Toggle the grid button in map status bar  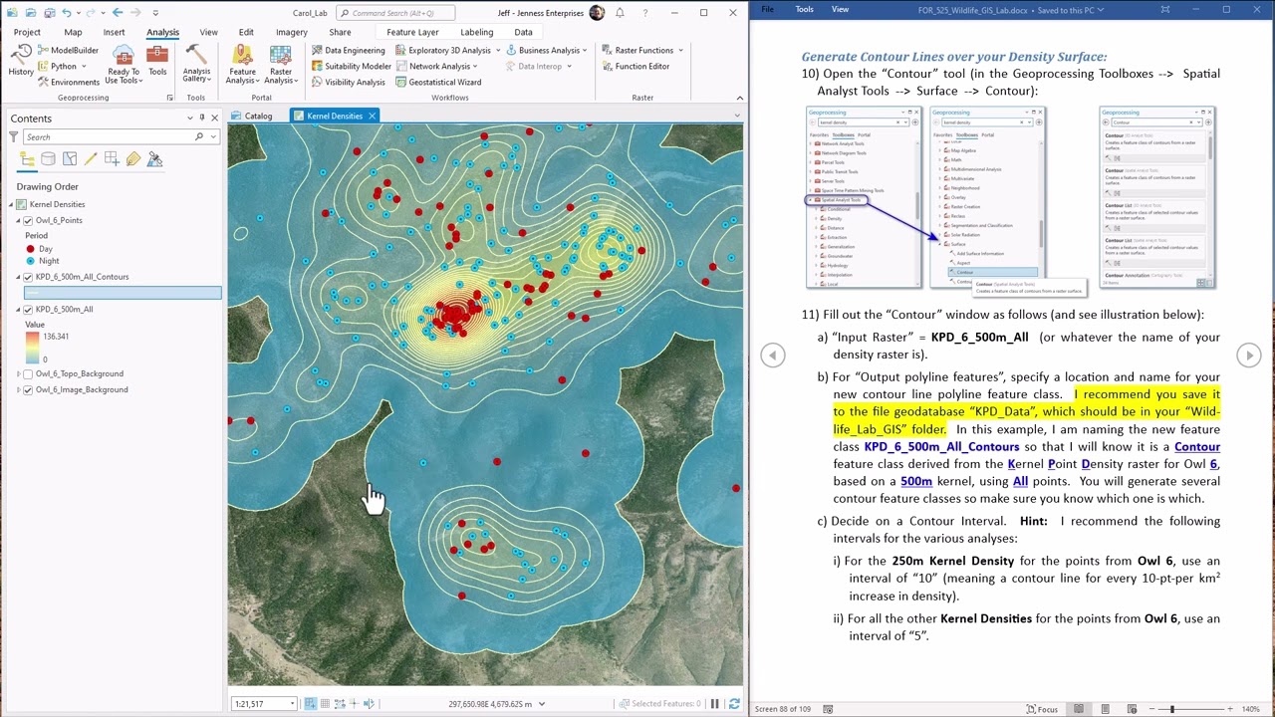325,704
